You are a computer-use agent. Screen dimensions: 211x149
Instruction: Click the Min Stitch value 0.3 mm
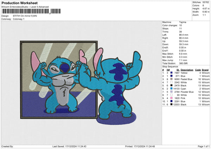coord(183,57)
